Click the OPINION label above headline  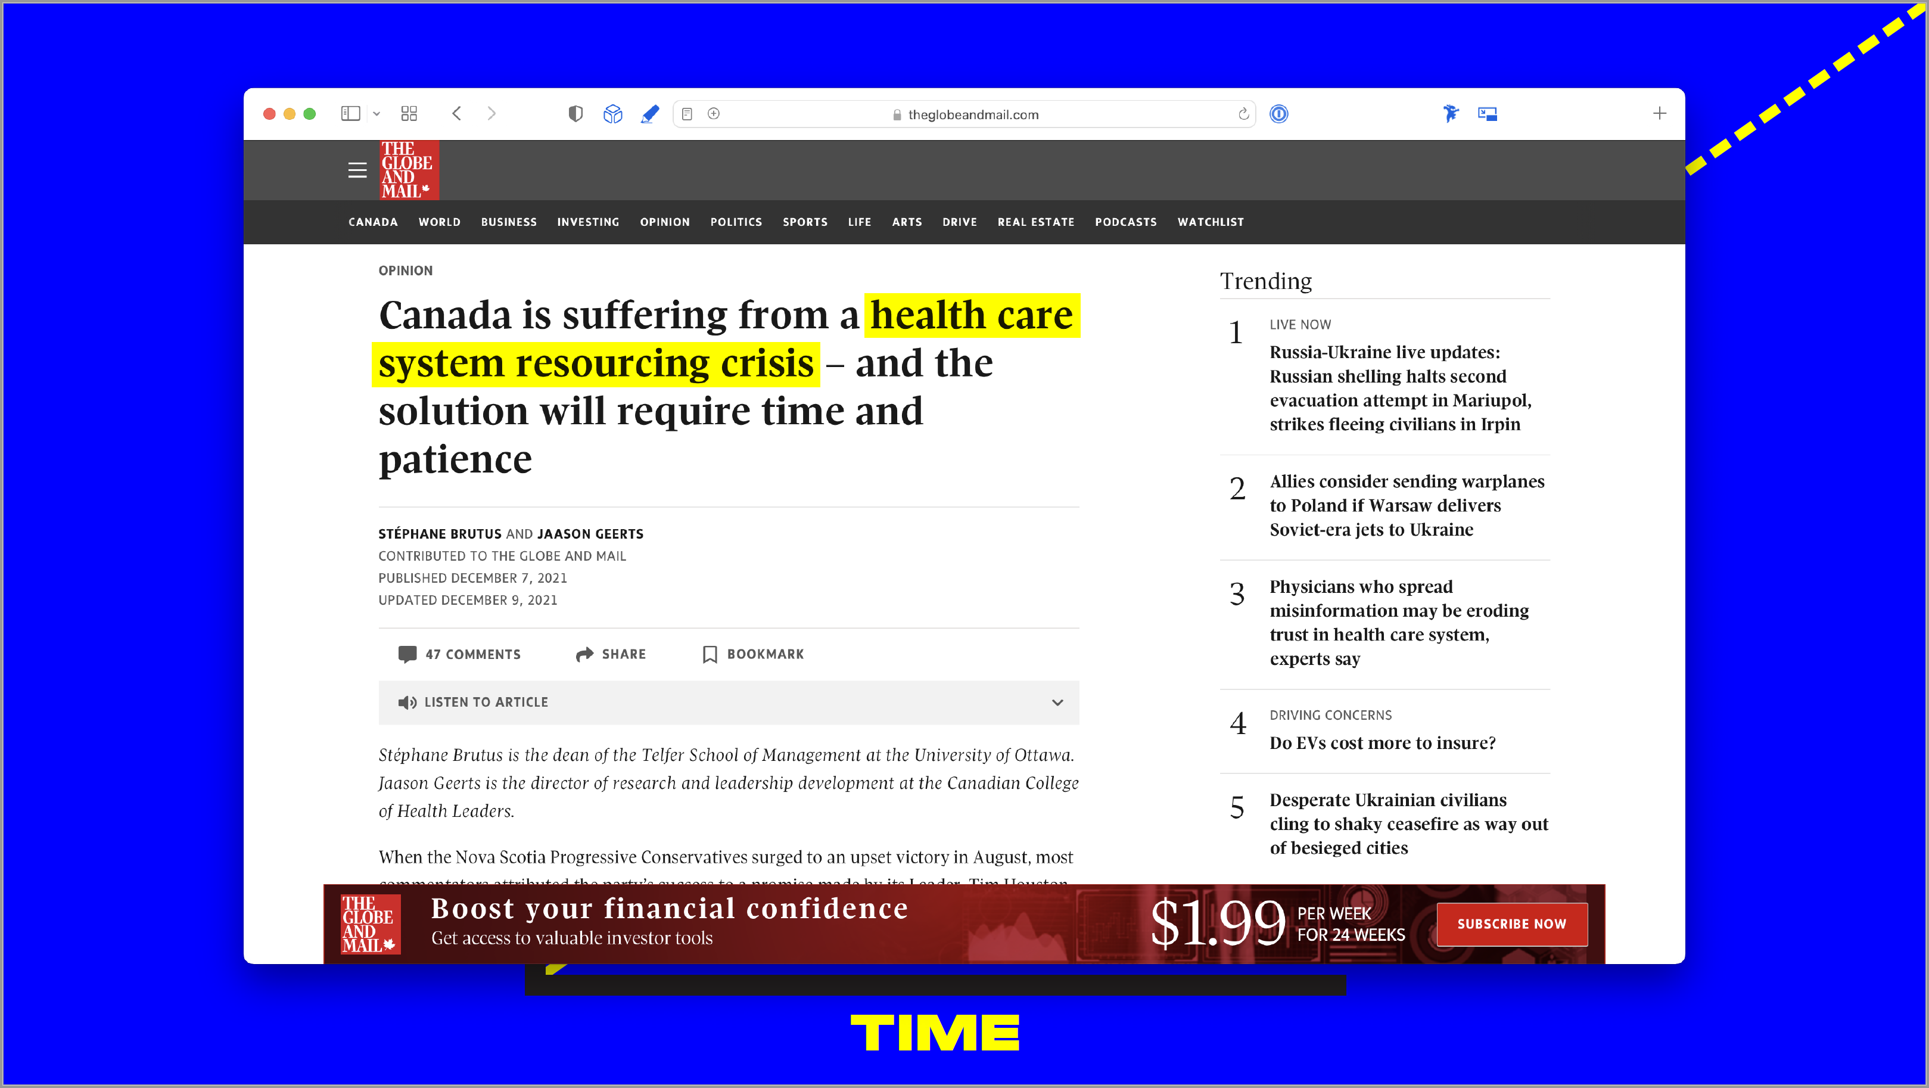coord(405,271)
